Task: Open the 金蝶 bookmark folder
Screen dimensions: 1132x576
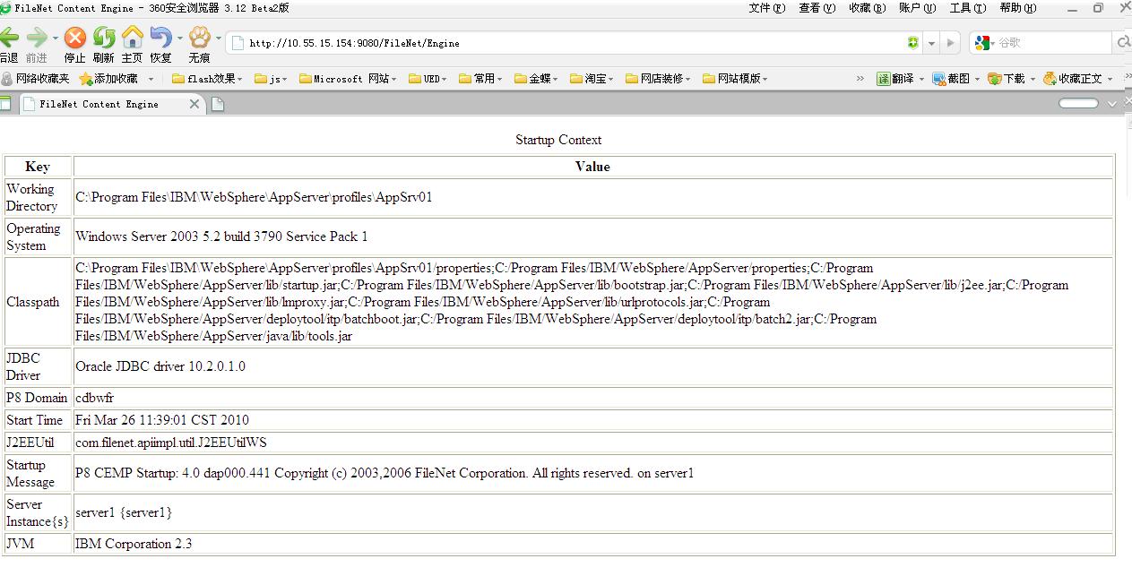Action: pyautogui.click(x=536, y=79)
